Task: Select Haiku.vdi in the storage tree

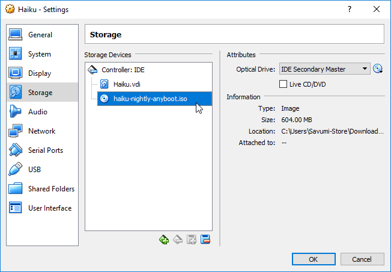Action: [127, 84]
